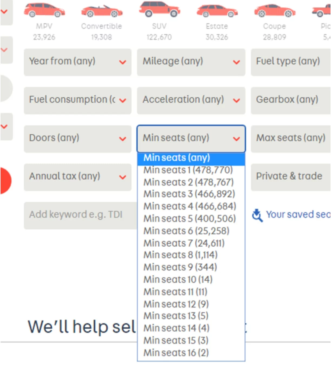Open the Max seats dropdown
This screenshot has height=371, width=331.
pyautogui.click(x=290, y=138)
